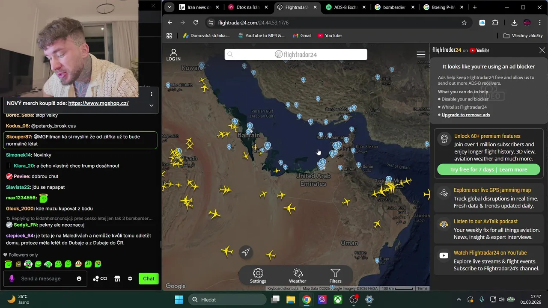Open the weather widget showing 26°C
Viewport: 548px width, 308px height.
click(x=19, y=299)
